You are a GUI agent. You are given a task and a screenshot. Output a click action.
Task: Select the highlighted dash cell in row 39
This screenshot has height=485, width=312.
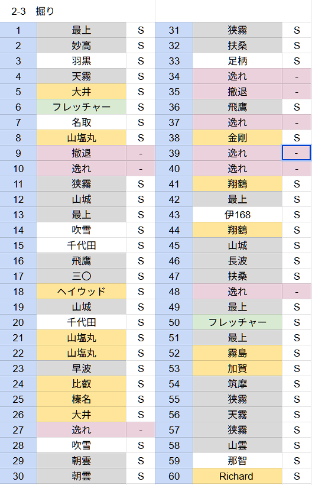(296, 153)
